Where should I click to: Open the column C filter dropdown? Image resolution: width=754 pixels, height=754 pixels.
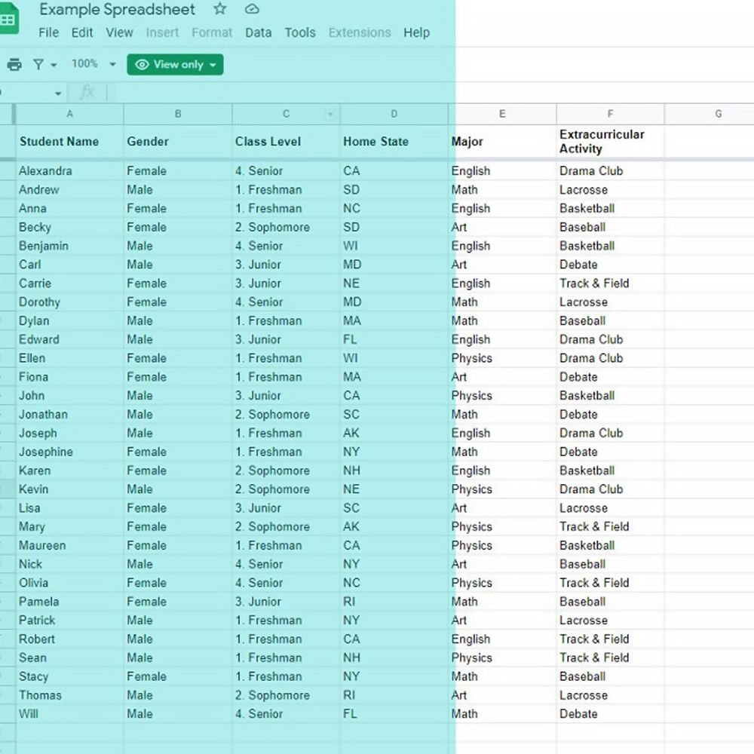click(x=330, y=113)
